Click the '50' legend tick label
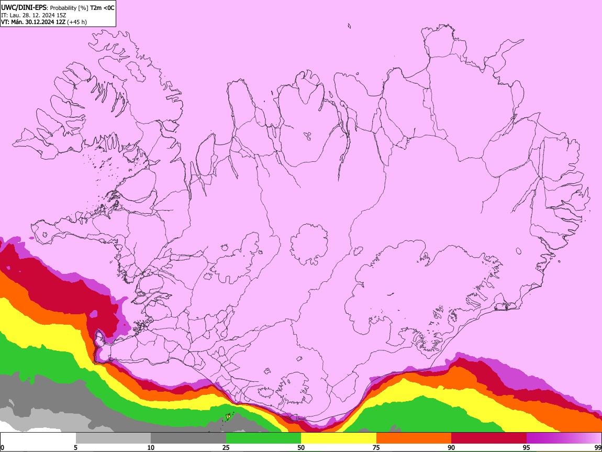Screen dimensions: 602x452 coord(301,447)
